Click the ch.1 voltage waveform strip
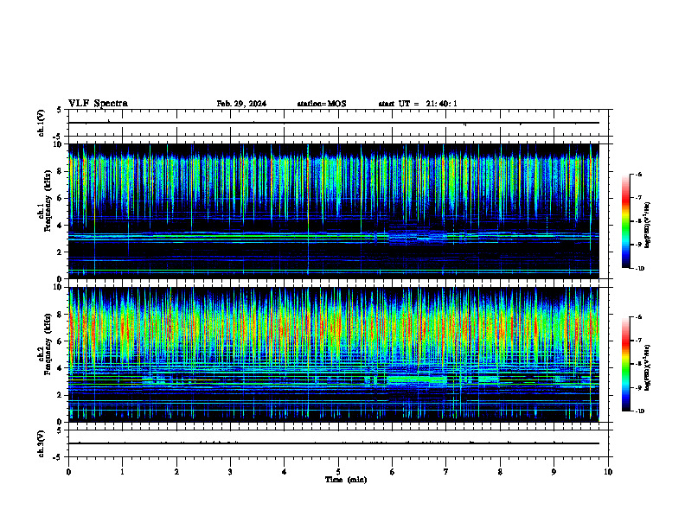685x529 pixels. pos(338,123)
